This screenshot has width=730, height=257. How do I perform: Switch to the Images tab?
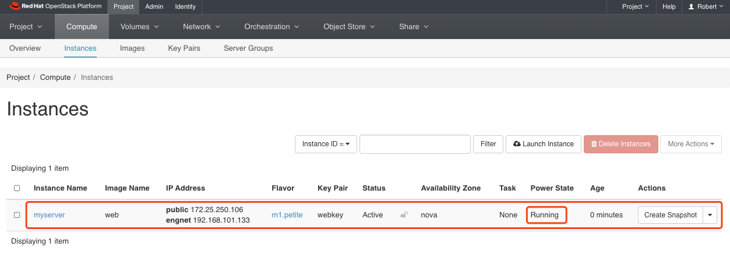click(132, 48)
